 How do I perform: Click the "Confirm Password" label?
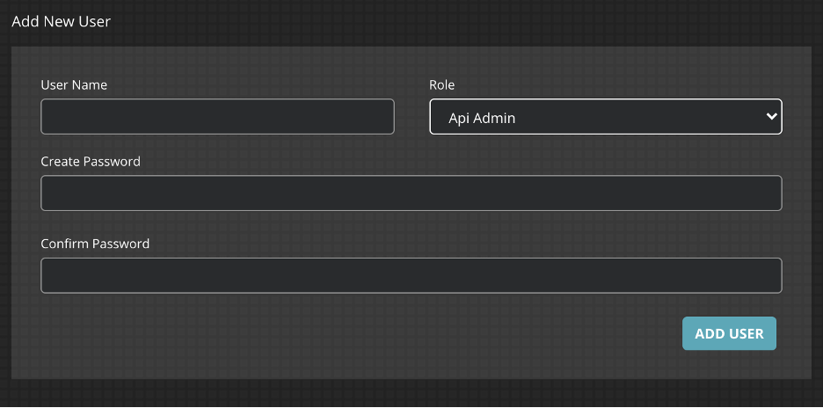click(95, 244)
